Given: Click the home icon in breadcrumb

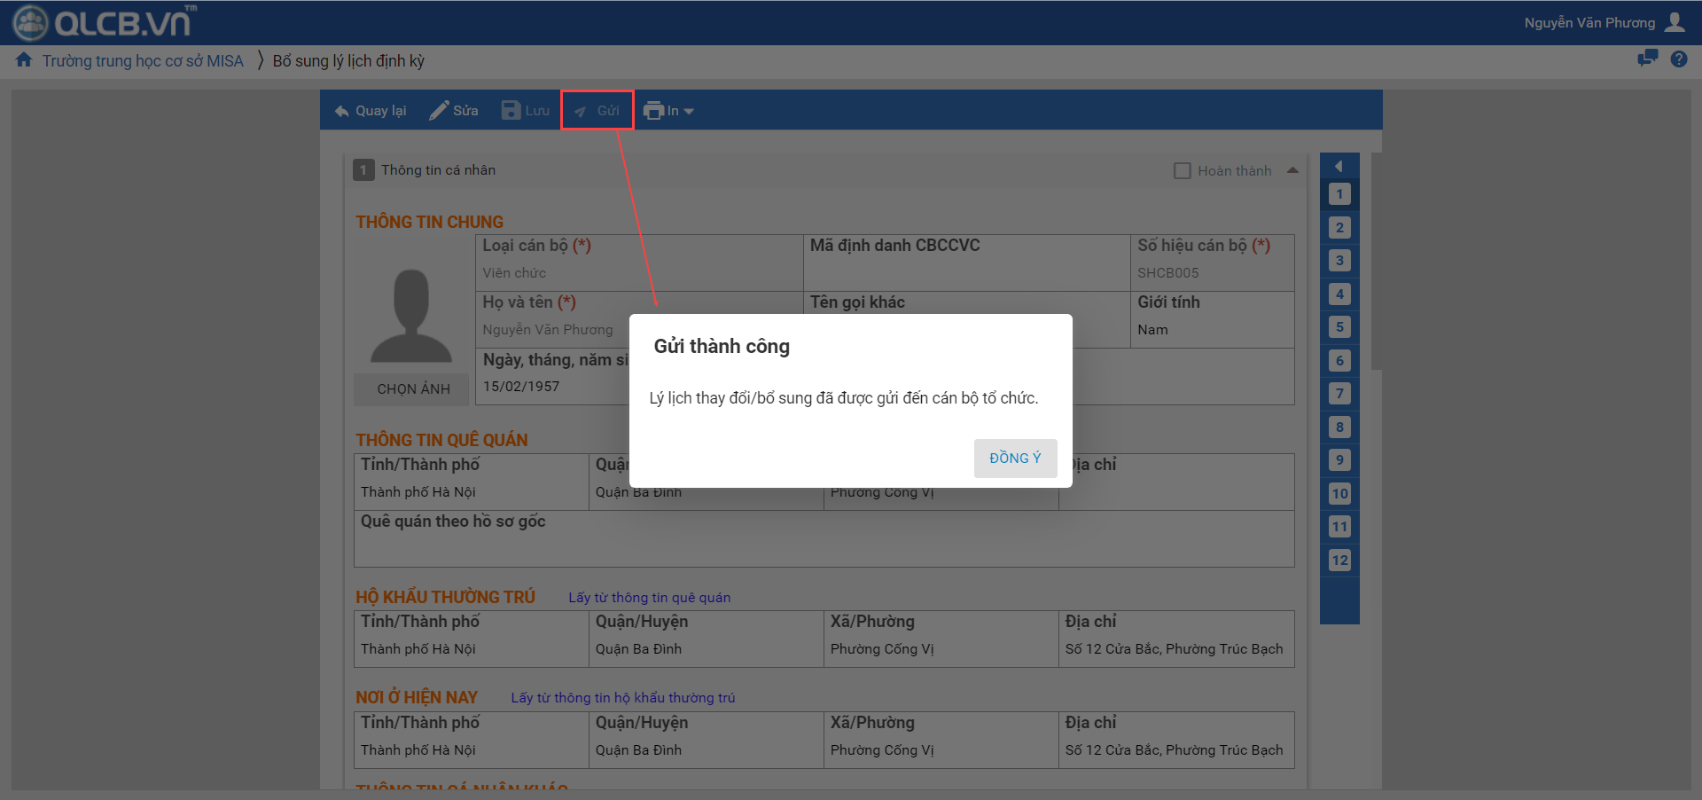Looking at the screenshot, I should 24,60.
